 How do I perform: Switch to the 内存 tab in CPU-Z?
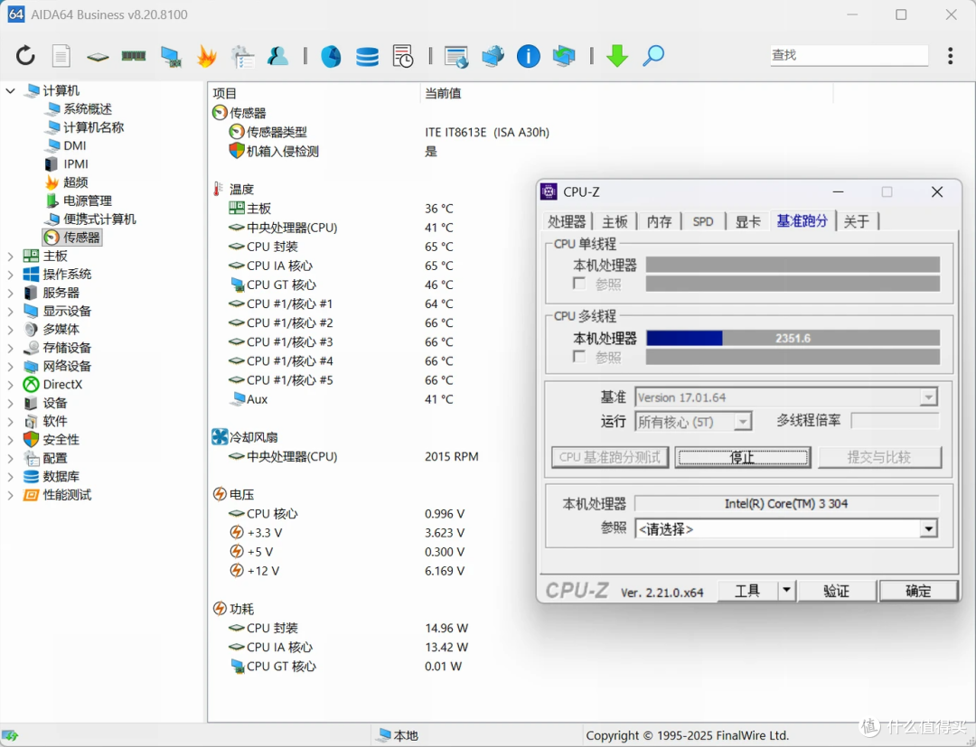(659, 221)
